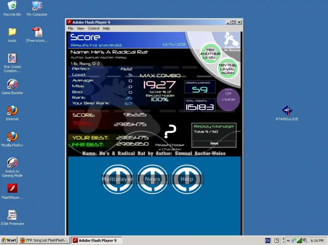
Task: Switch to FFR Song List taskbar item
Action: pyautogui.click(x=44, y=240)
